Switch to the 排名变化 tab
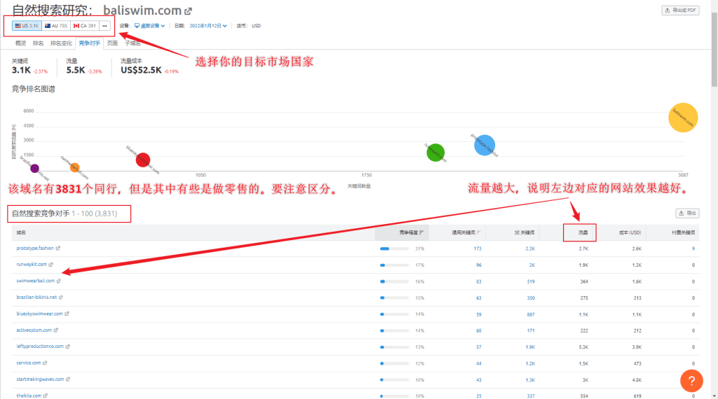 coord(62,43)
